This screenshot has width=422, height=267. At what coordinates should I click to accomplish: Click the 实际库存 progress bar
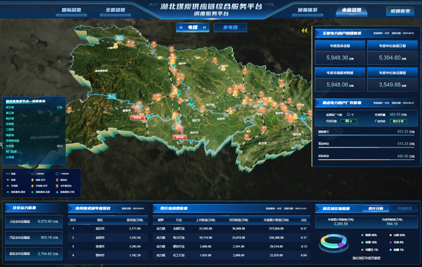coord(366,159)
